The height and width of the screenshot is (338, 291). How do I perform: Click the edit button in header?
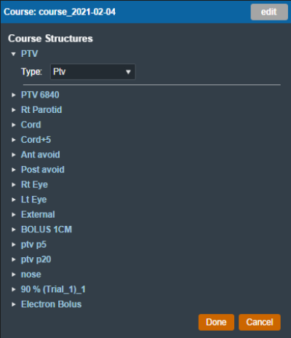(x=269, y=12)
